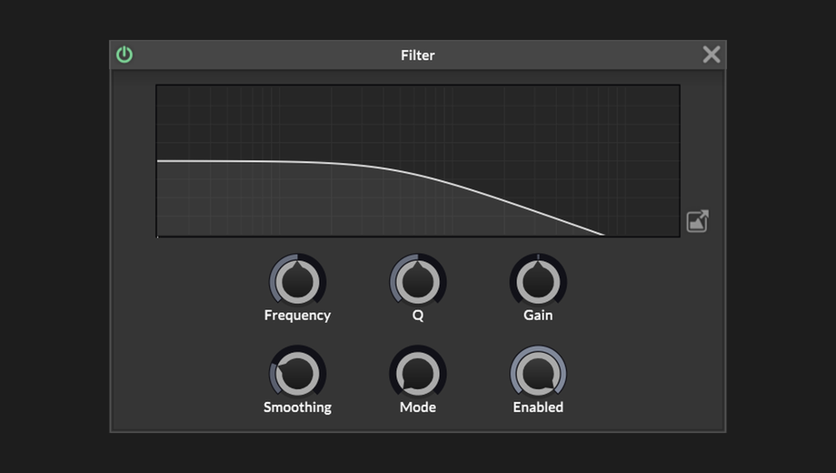Select the Gain label text

point(538,315)
